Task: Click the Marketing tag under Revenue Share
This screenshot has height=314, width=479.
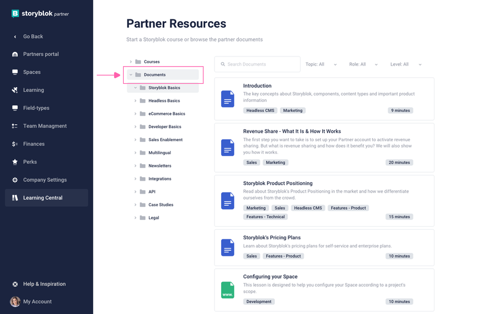Action: coord(275,162)
